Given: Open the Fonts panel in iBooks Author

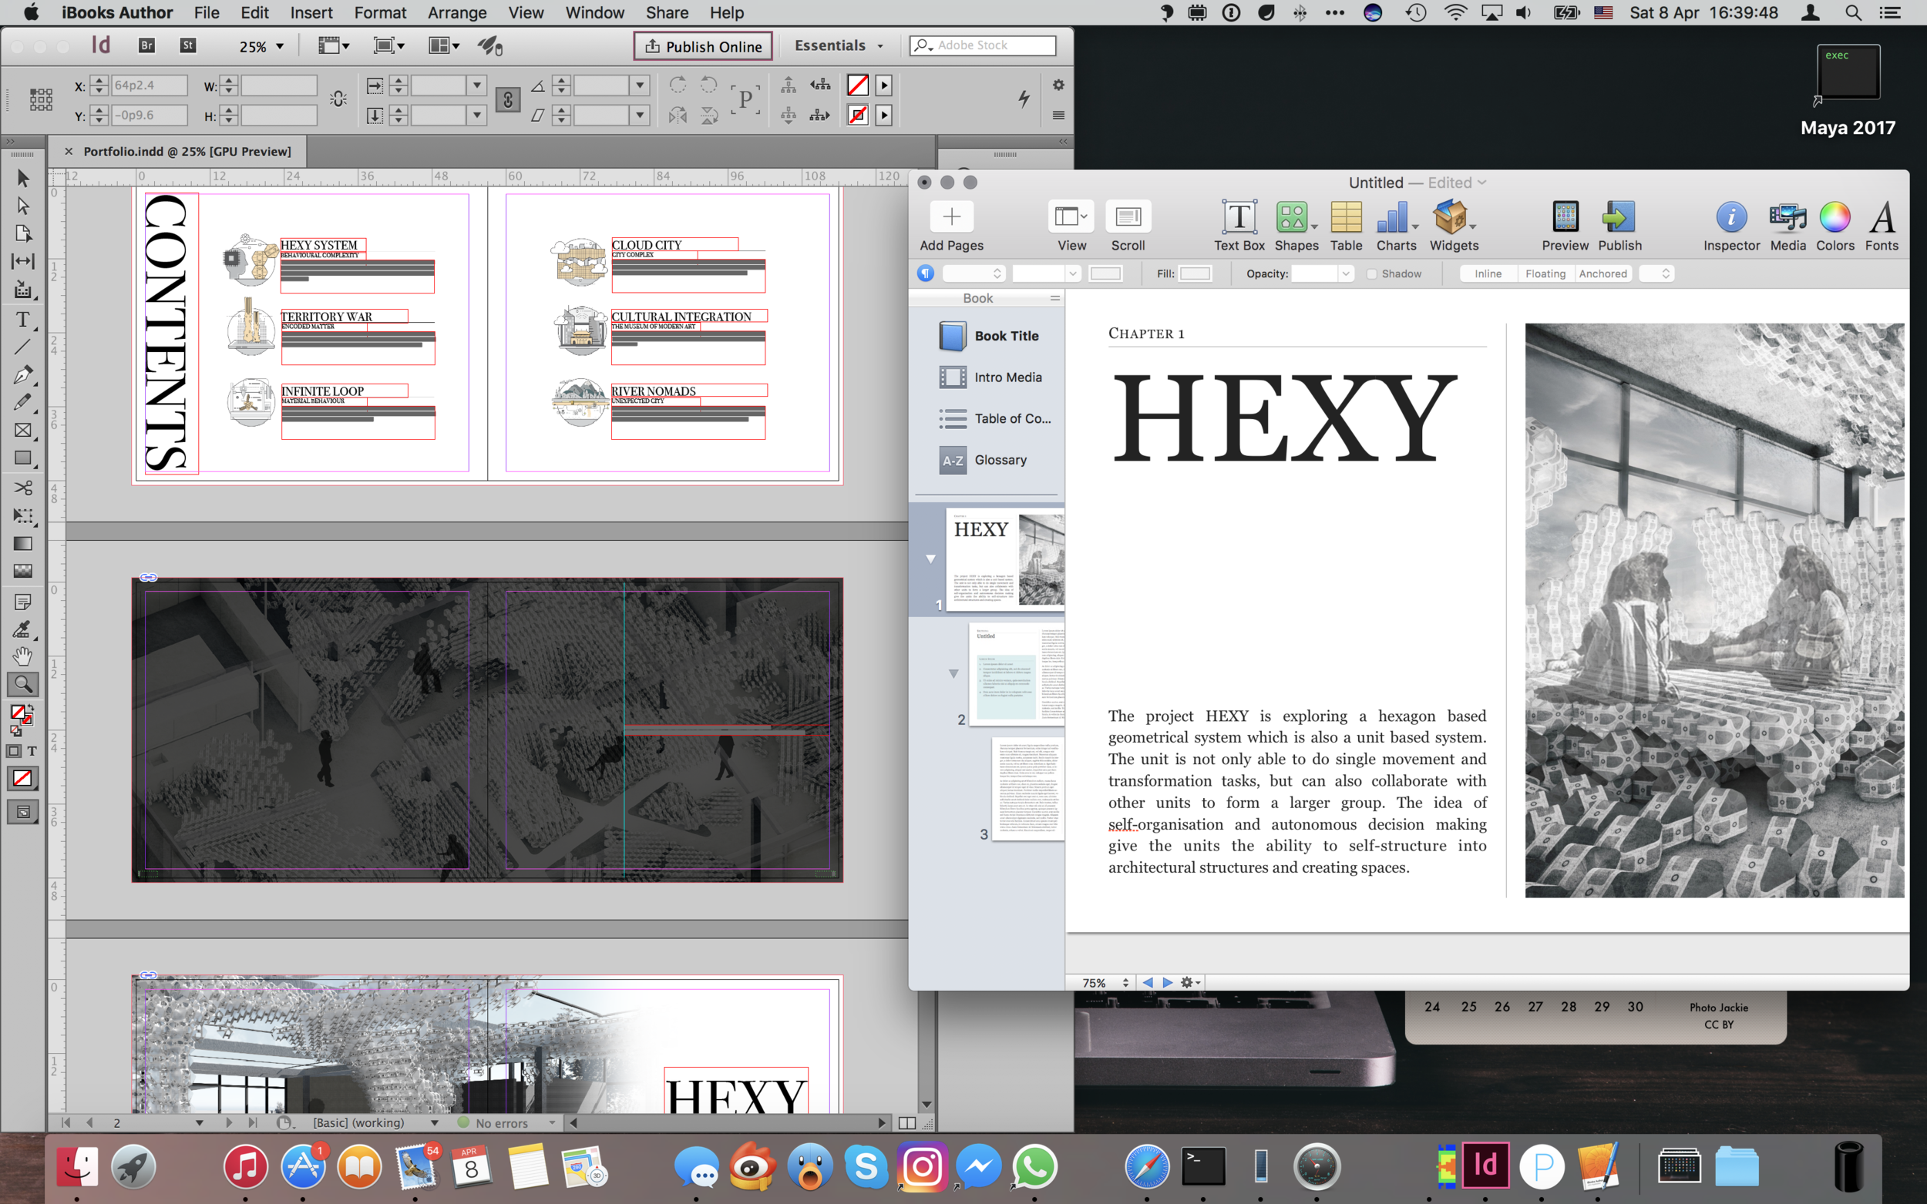Looking at the screenshot, I should coord(1882,226).
